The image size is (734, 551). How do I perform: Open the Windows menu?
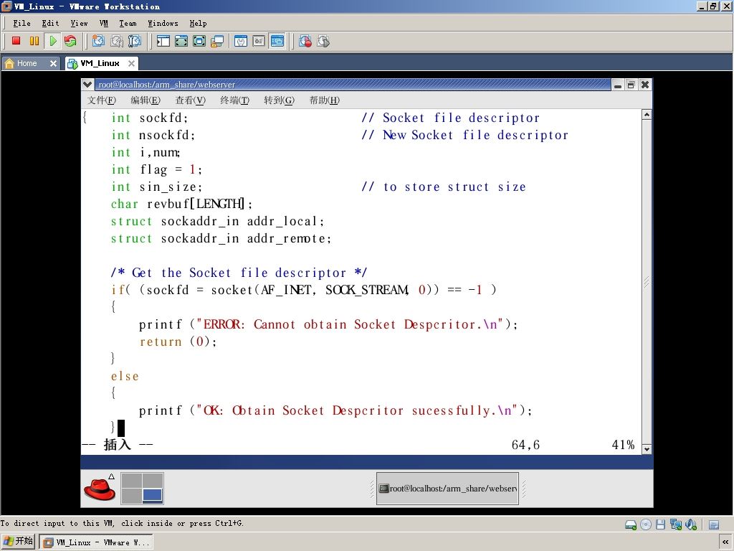pos(163,24)
